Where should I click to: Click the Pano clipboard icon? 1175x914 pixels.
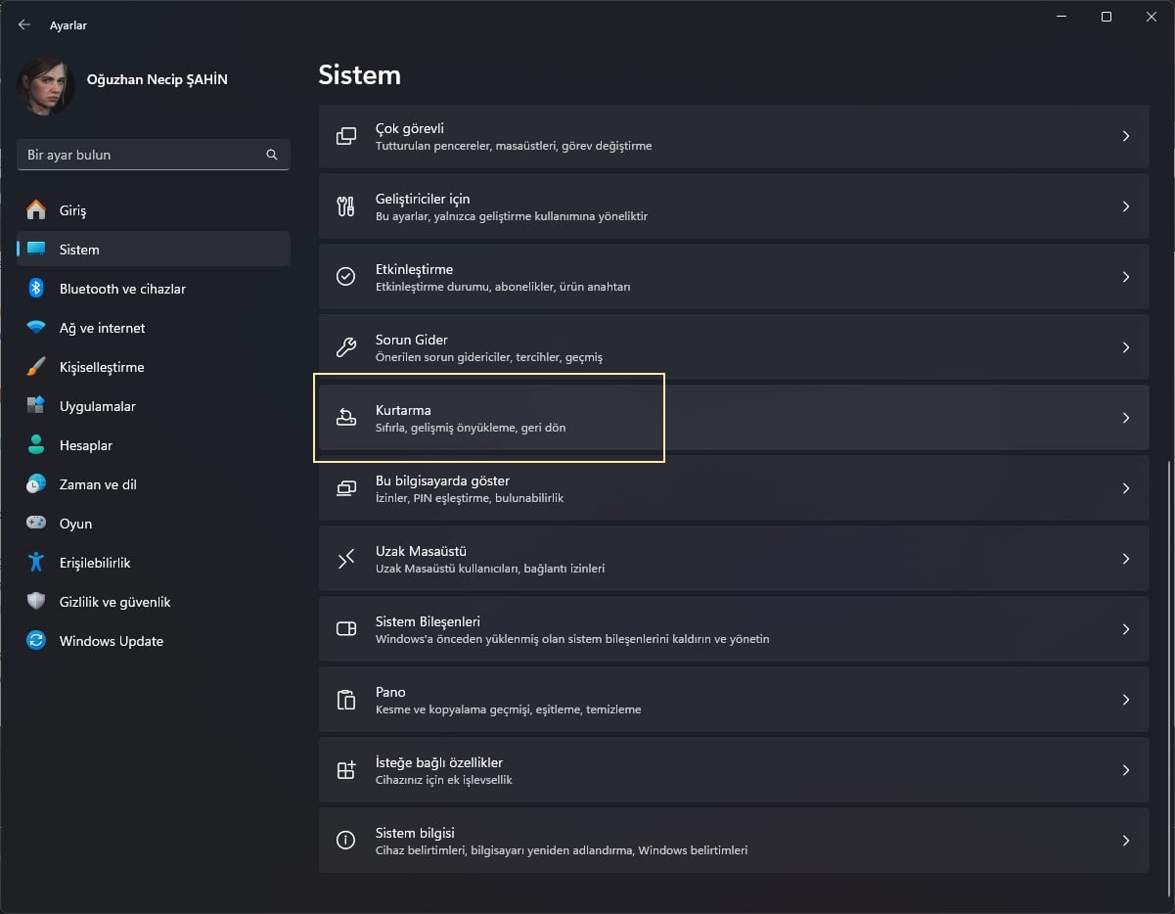345,700
